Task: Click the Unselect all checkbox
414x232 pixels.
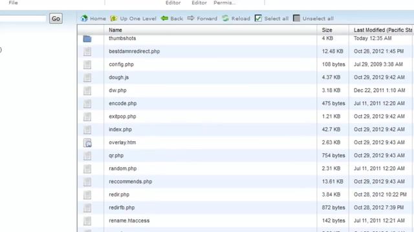Action: pyautogui.click(x=296, y=19)
